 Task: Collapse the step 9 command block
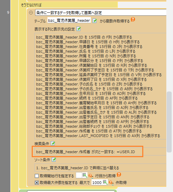click(31, 13)
